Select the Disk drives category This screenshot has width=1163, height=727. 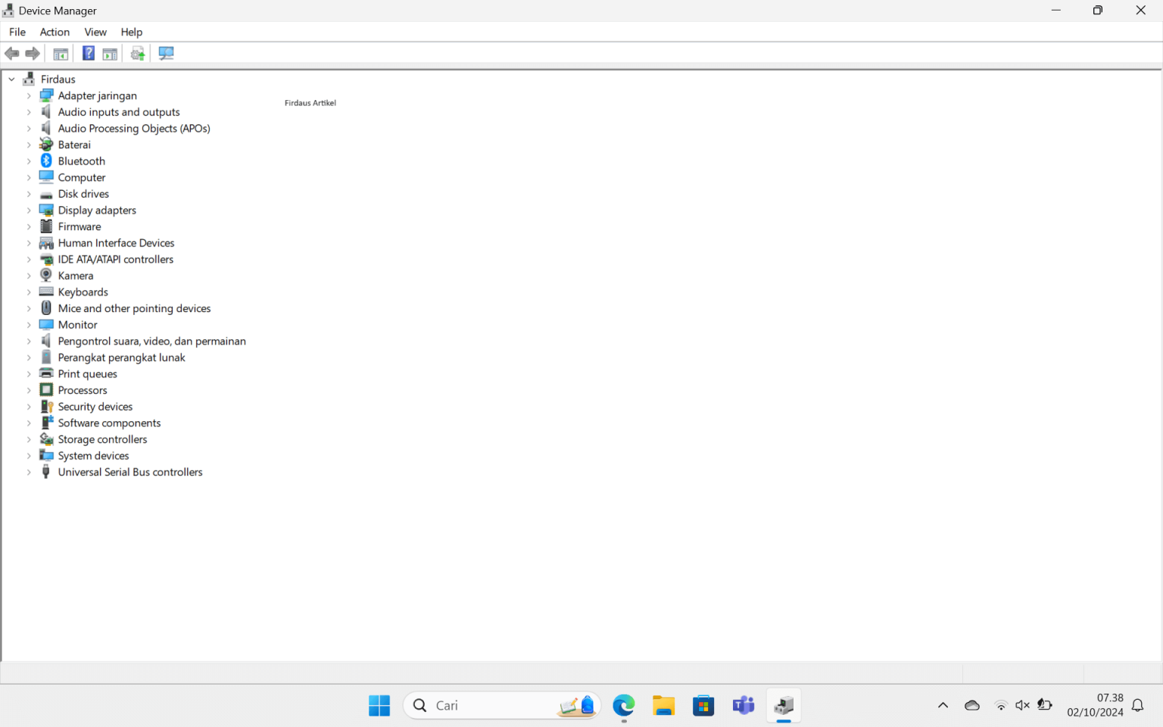[83, 193]
